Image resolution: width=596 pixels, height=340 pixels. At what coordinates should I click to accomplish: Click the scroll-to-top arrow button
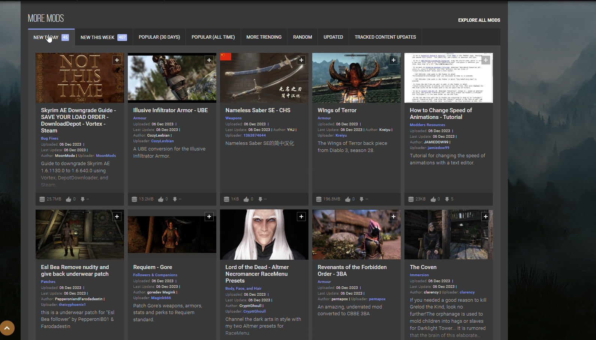7,328
